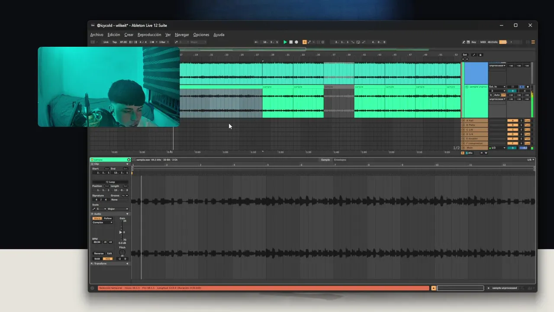Viewport: 554px width, 312px height.
Task: Collapse the sample unprocessed track fold arrow
Action: pos(467,87)
